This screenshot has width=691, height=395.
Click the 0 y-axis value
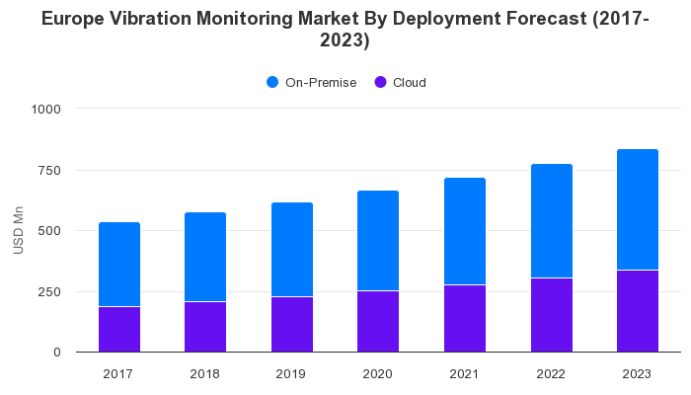pyautogui.click(x=57, y=353)
